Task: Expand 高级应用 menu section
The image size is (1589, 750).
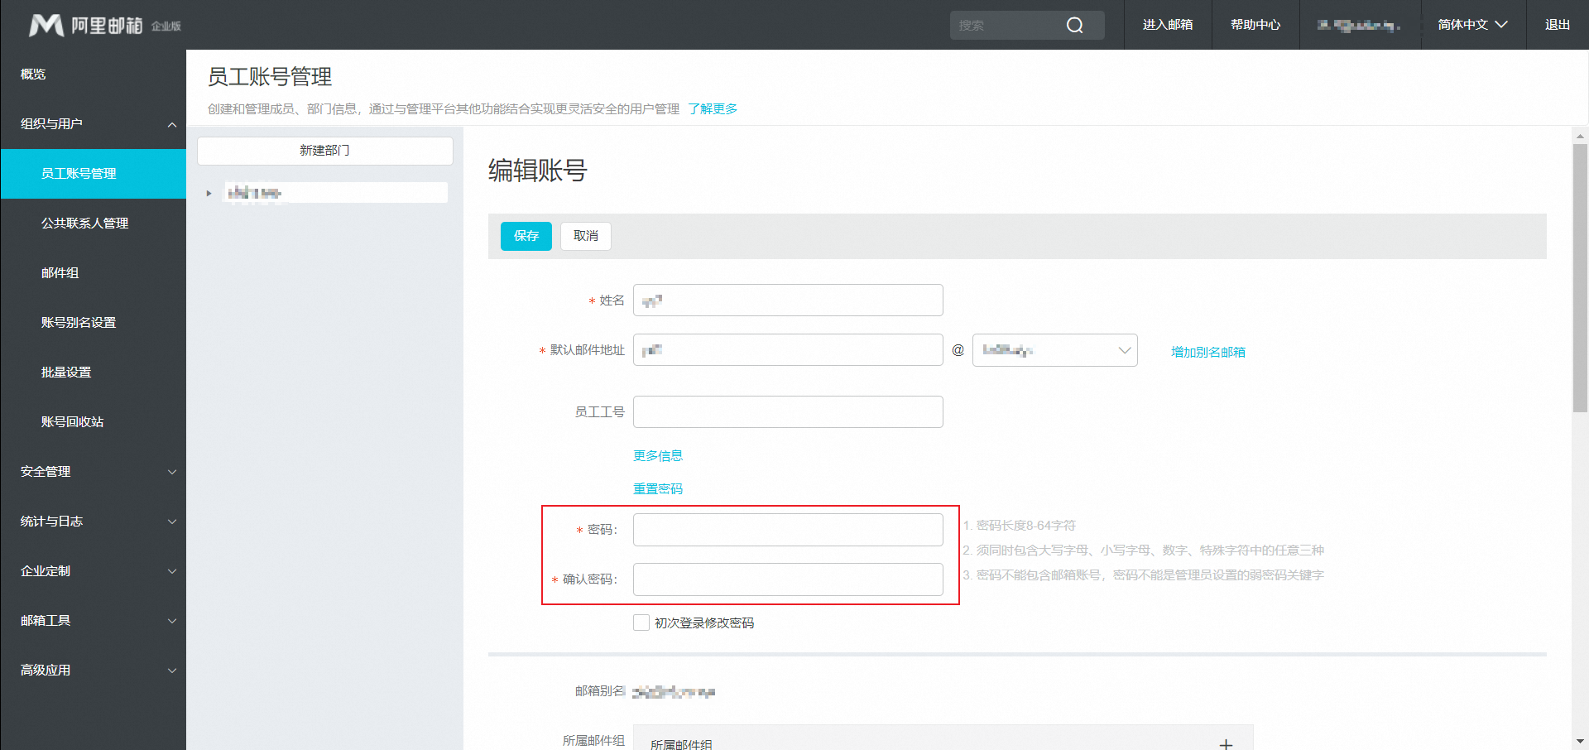Action: pyautogui.click(x=93, y=671)
